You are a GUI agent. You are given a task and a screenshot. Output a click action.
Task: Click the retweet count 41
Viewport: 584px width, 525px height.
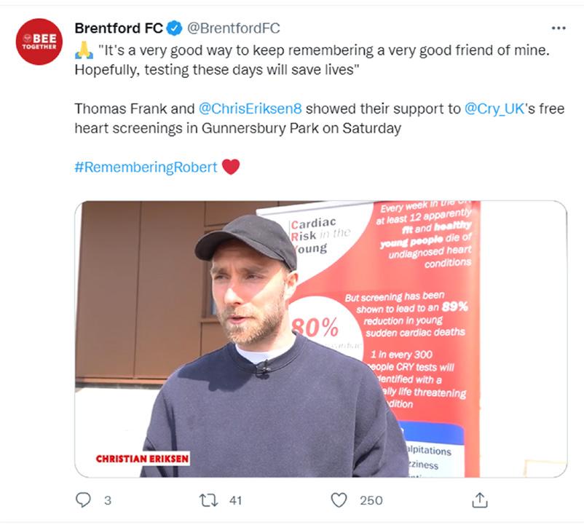coord(235,500)
